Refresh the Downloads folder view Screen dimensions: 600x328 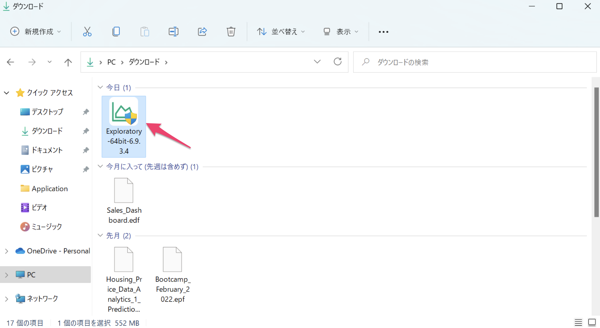point(338,62)
